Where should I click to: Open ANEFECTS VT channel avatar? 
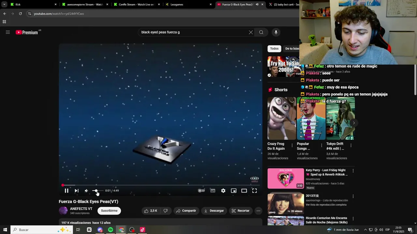[63, 211]
